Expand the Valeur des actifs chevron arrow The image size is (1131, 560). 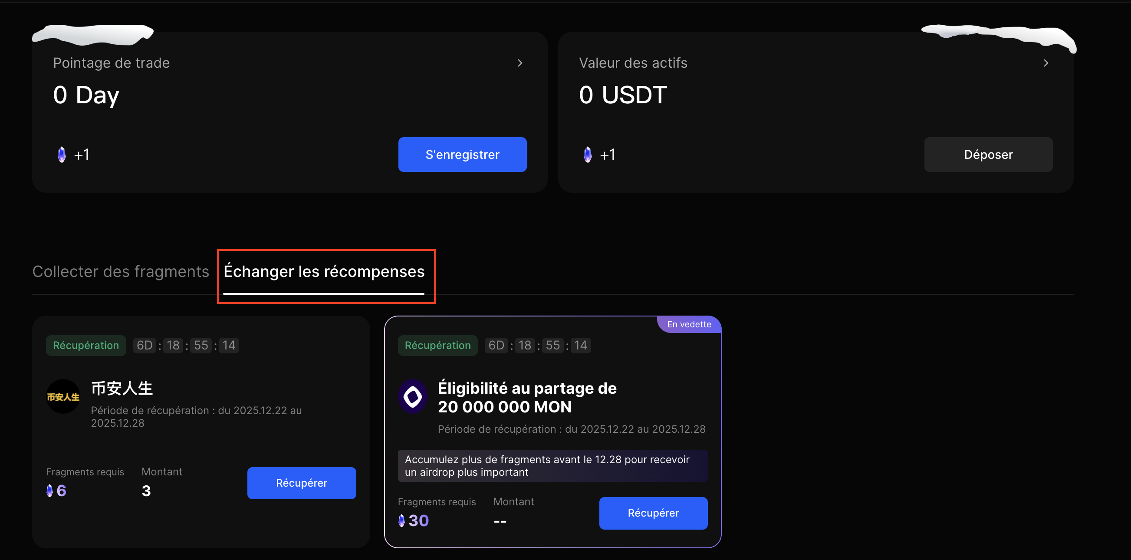1046,63
